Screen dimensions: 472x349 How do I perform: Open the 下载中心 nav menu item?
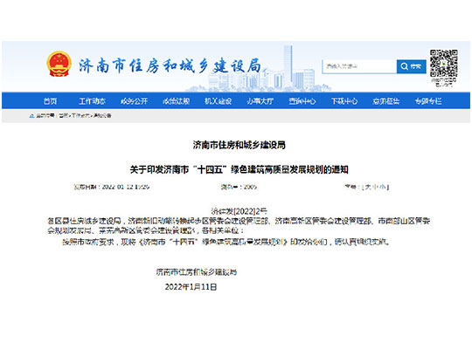coord(344,101)
